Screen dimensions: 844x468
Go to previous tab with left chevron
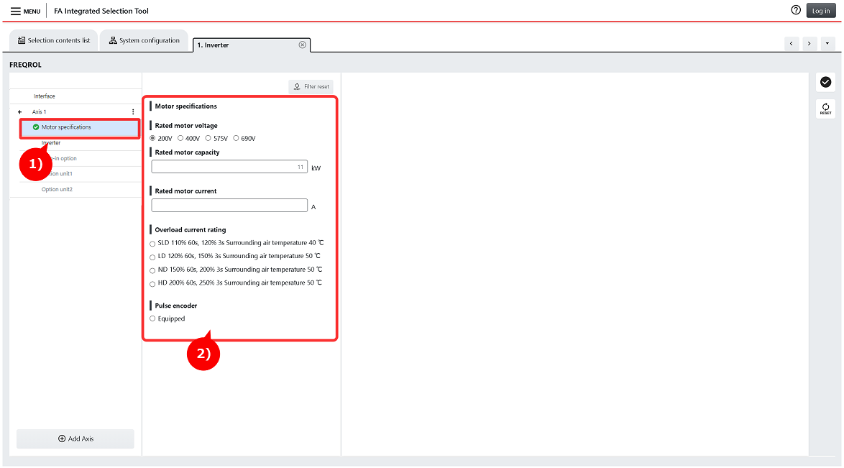(x=792, y=44)
